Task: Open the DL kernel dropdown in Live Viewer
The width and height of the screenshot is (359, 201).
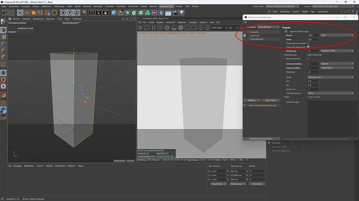Action: coord(234,28)
